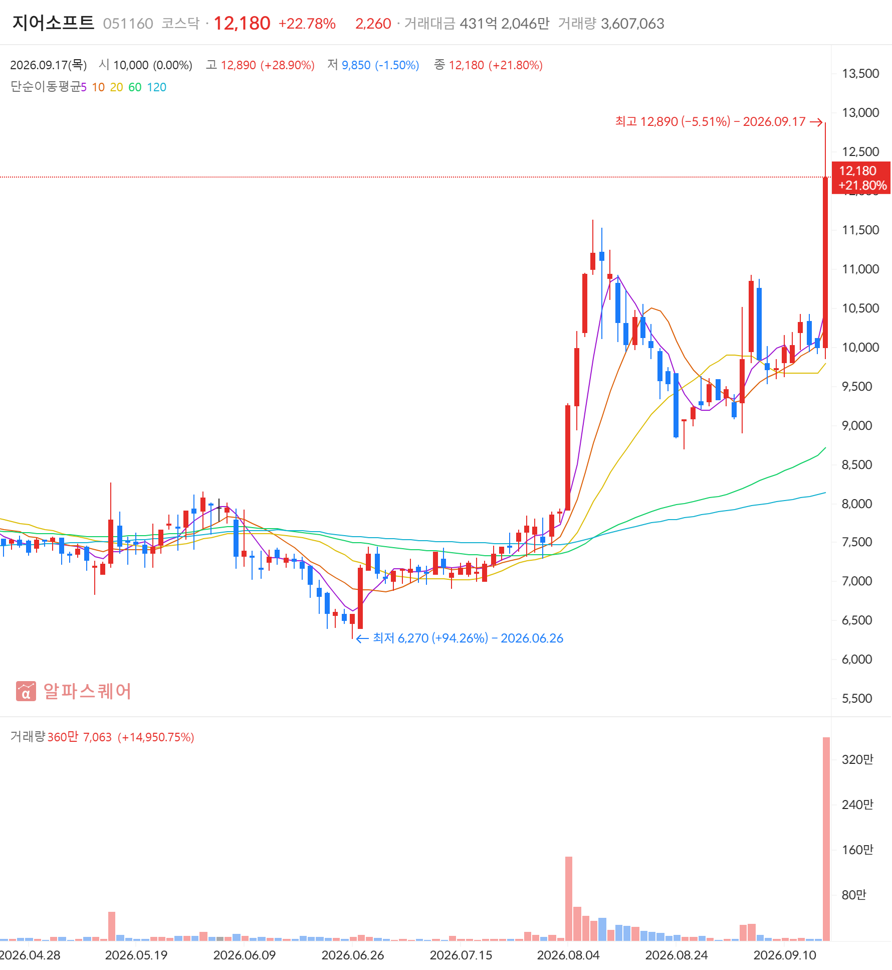Screen dimensions: 892x970
Task: Select the orange 10-day moving average legend
Action: (98, 87)
